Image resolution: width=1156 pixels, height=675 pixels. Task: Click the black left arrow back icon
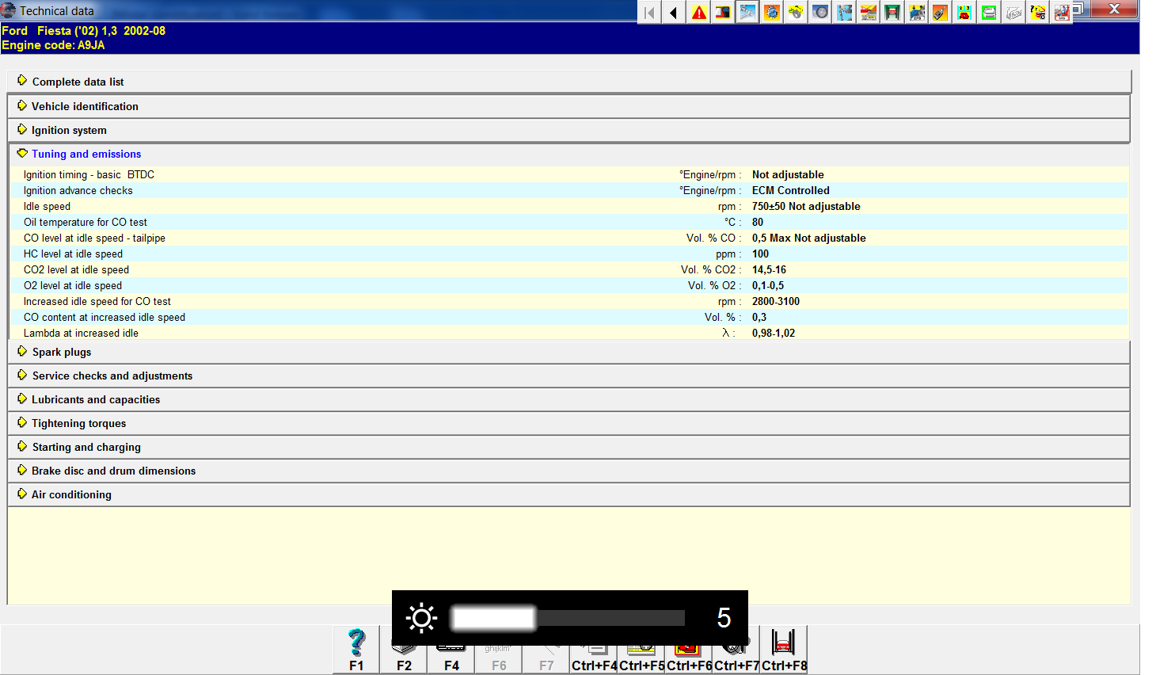tap(674, 12)
